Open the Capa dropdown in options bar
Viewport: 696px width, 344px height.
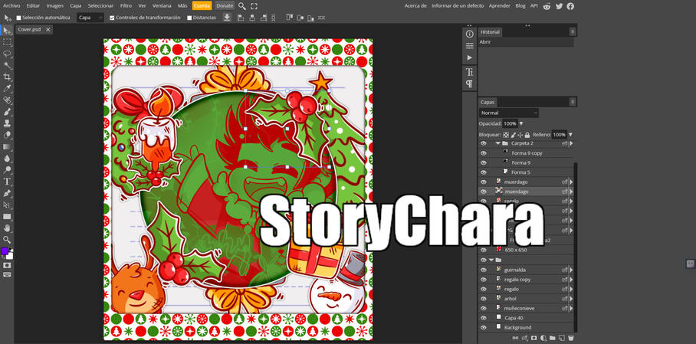coord(90,18)
